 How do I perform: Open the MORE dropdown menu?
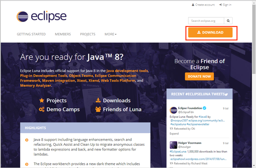tap(111, 34)
